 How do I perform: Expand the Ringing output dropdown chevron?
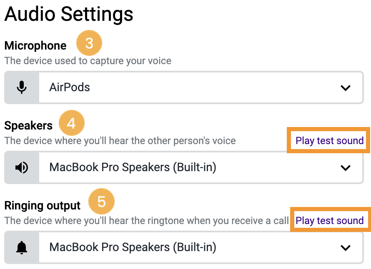click(x=345, y=248)
